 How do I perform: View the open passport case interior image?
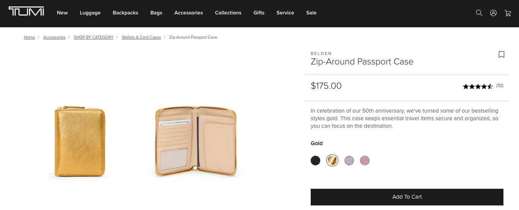[x=196, y=142]
